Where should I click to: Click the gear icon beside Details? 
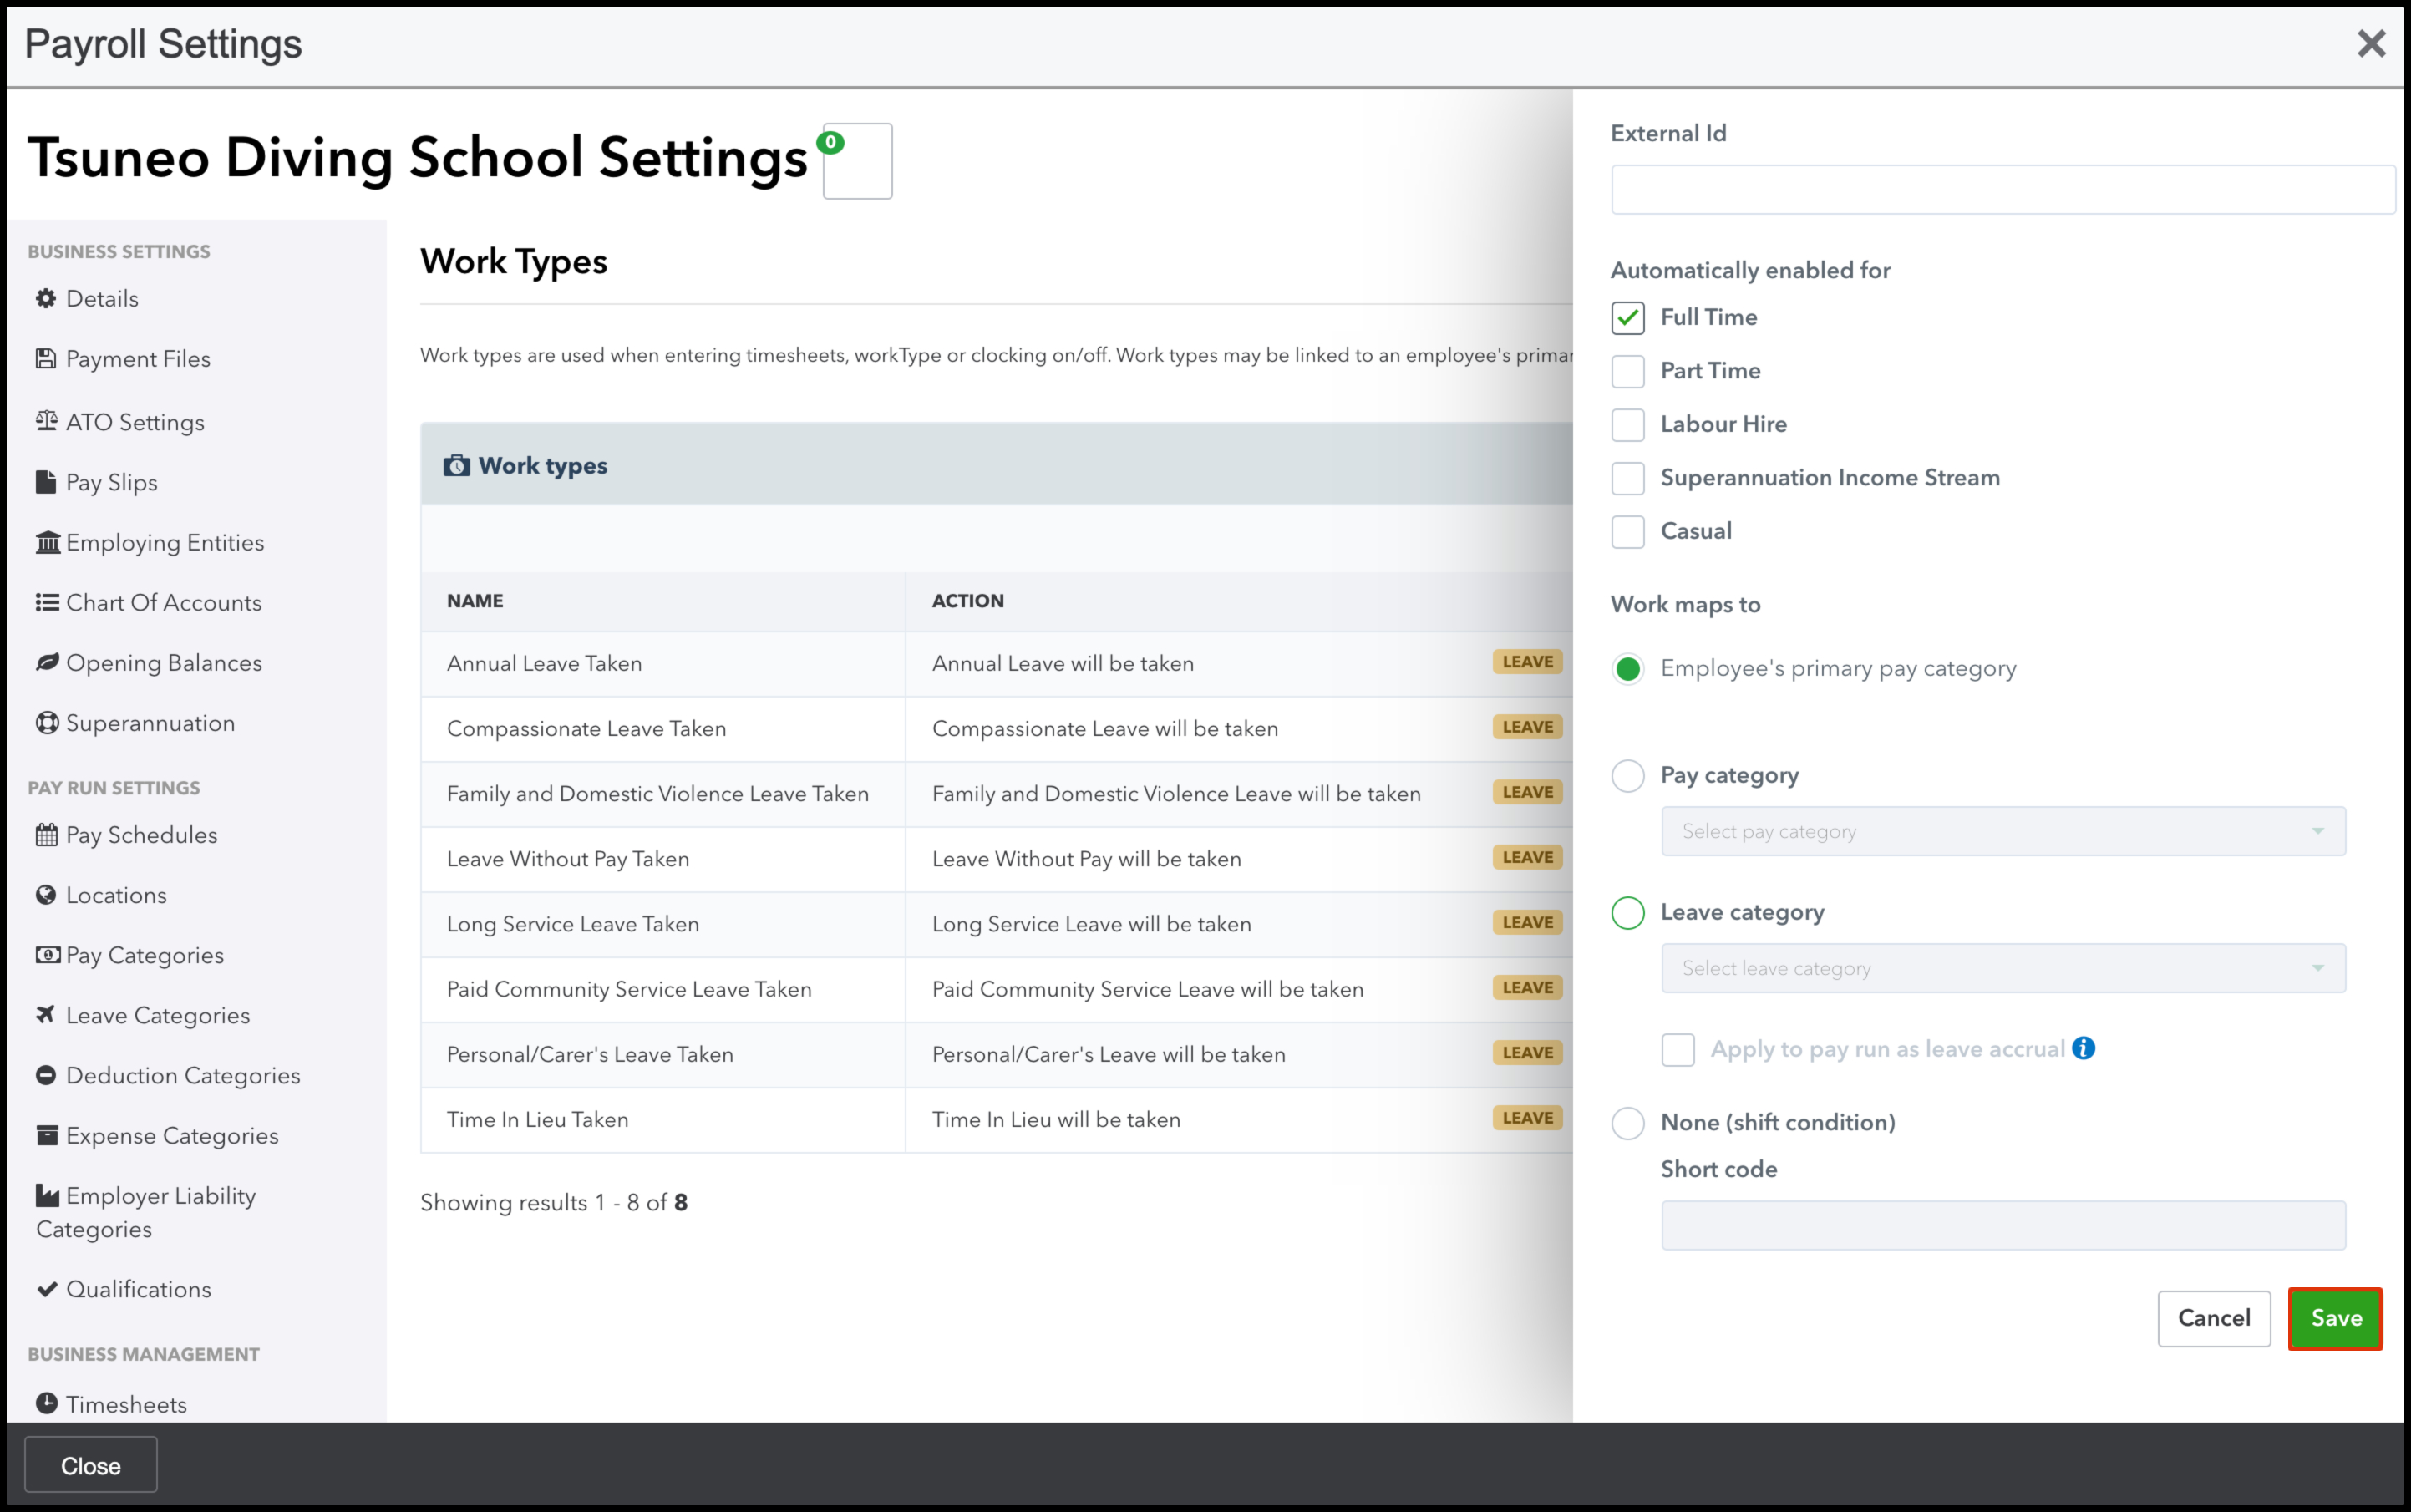click(46, 298)
